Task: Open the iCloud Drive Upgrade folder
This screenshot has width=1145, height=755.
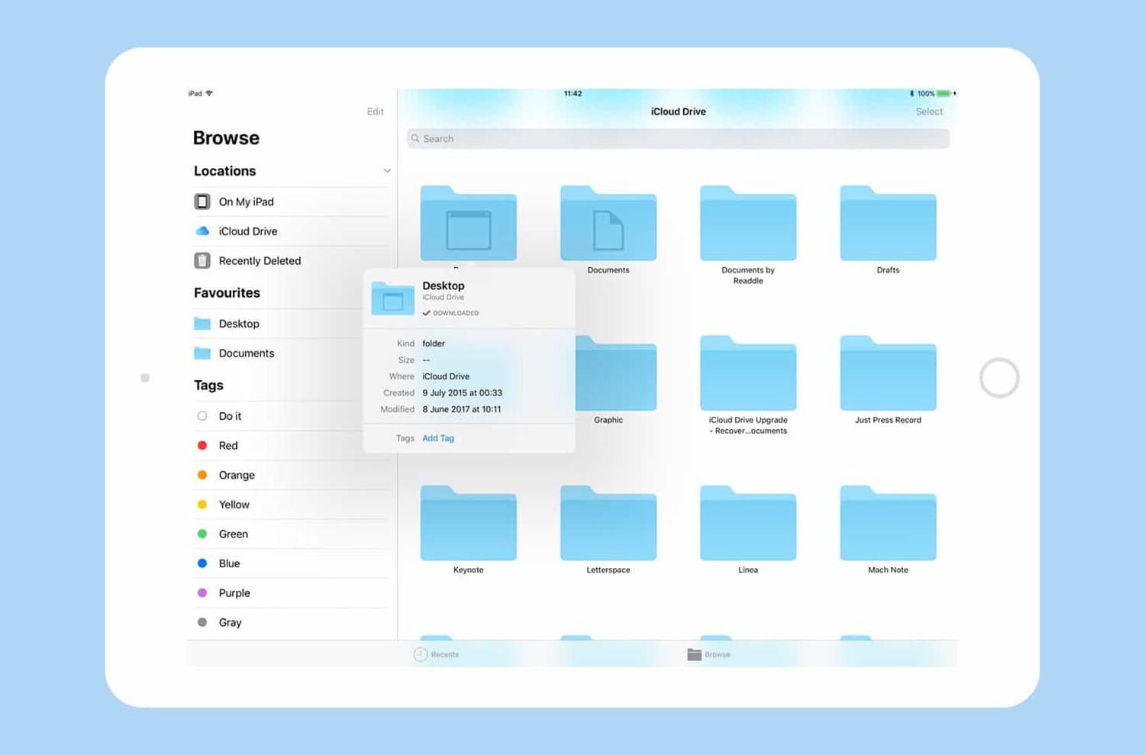Action: point(748,373)
